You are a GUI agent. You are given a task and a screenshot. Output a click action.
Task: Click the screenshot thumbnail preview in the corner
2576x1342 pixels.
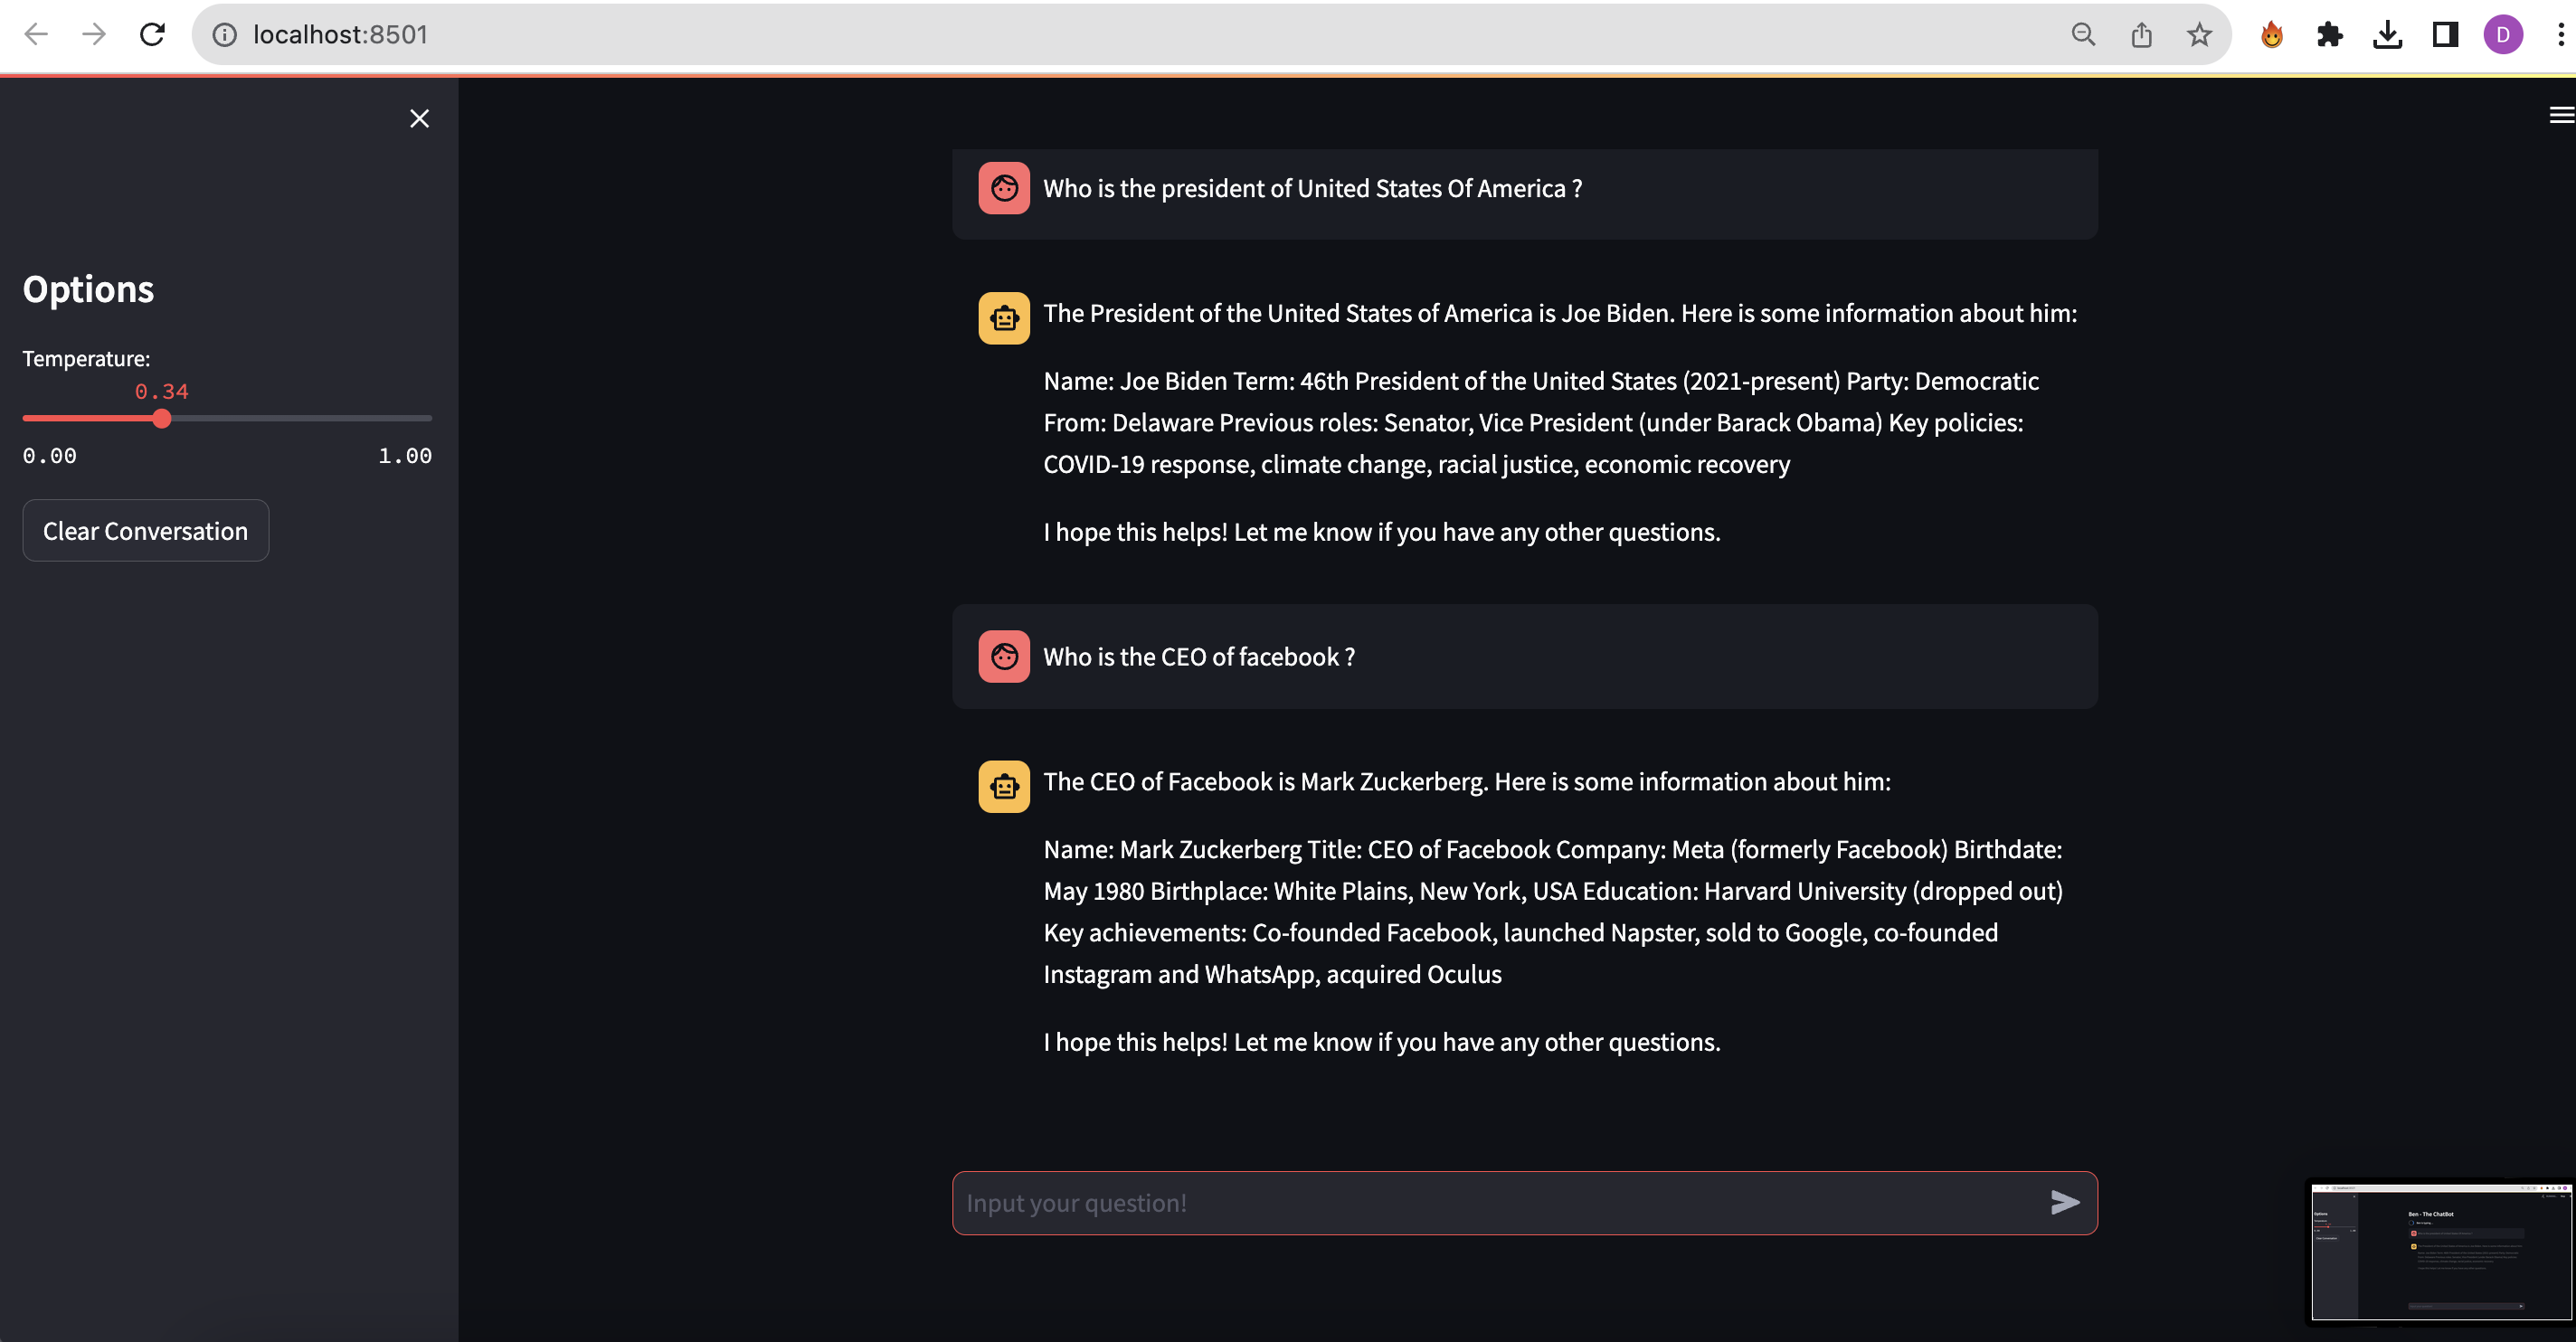(2441, 1251)
